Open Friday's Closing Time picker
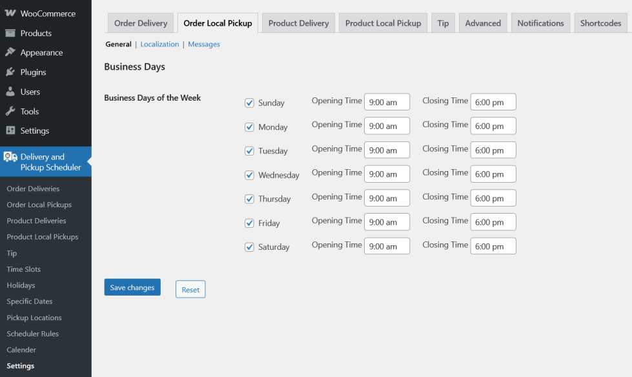Image resolution: width=632 pixels, height=377 pixels. point(493,222)
